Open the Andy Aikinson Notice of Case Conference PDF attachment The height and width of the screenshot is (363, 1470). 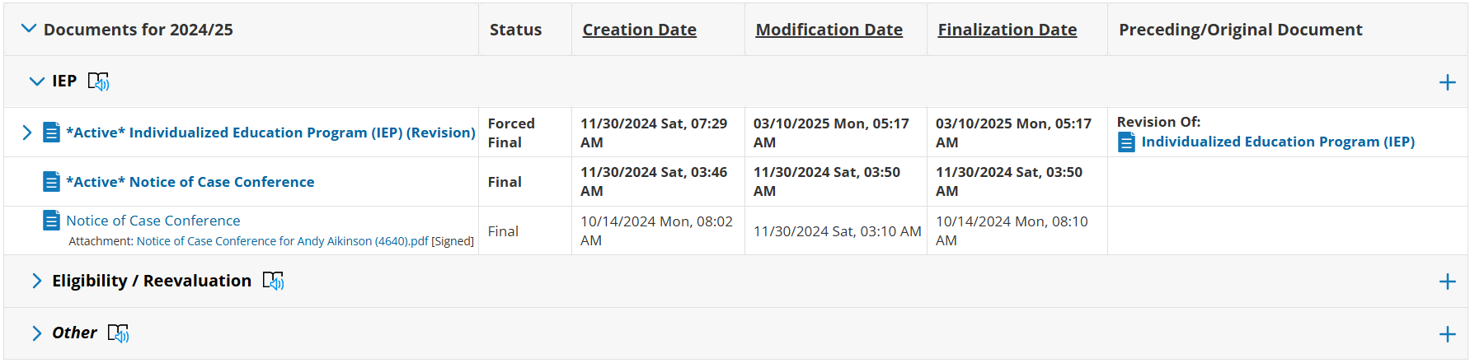point(282,241)
